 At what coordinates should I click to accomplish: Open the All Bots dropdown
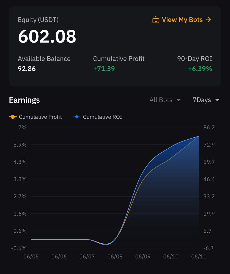tap(165, 100)
